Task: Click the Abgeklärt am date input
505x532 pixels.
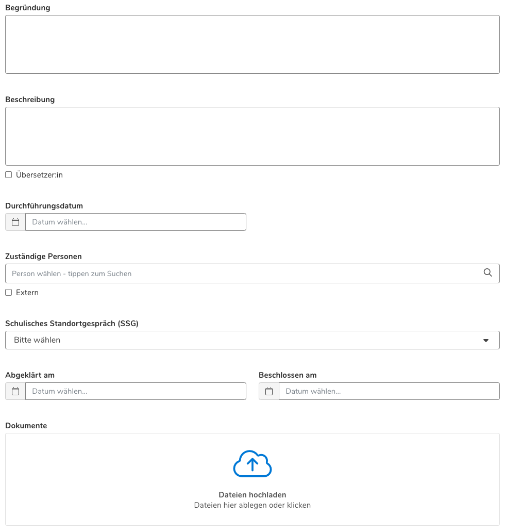Action: (136, 391)
